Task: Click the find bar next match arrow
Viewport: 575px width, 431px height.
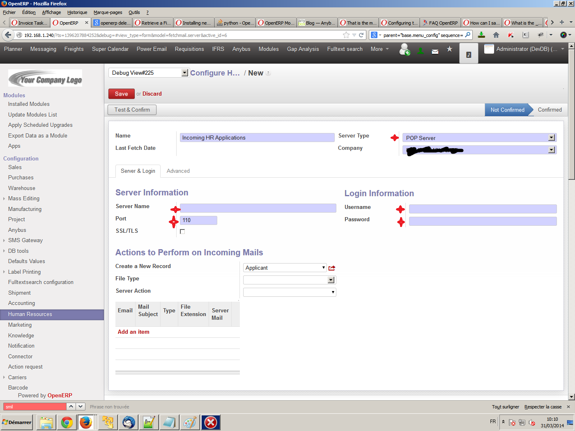Action: pyautogui.click(x=80, y=406)
